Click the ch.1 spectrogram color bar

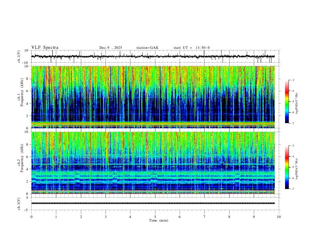[287, 102]
